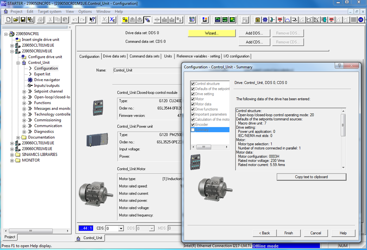
Task: Click the yellow connect to target icon
Action: pos(125,20)
